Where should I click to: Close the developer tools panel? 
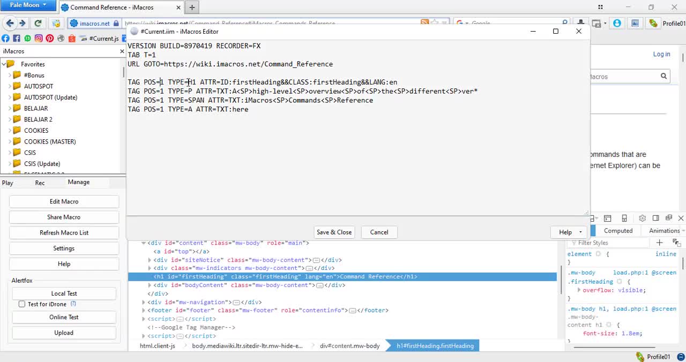coord(681,218)
